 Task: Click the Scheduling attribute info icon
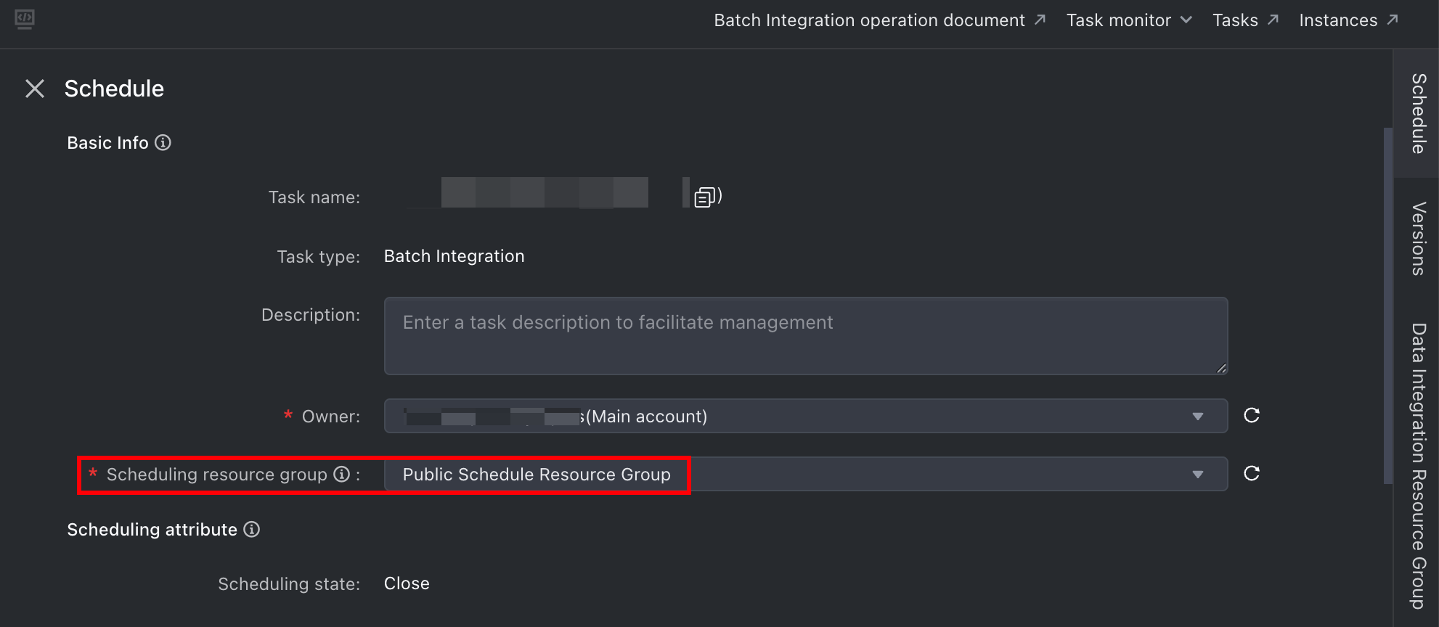252,530
